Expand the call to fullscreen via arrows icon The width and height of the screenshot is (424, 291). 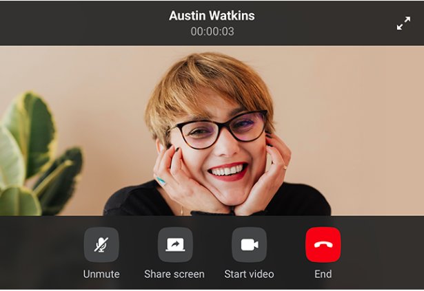[x=403, y=23]
